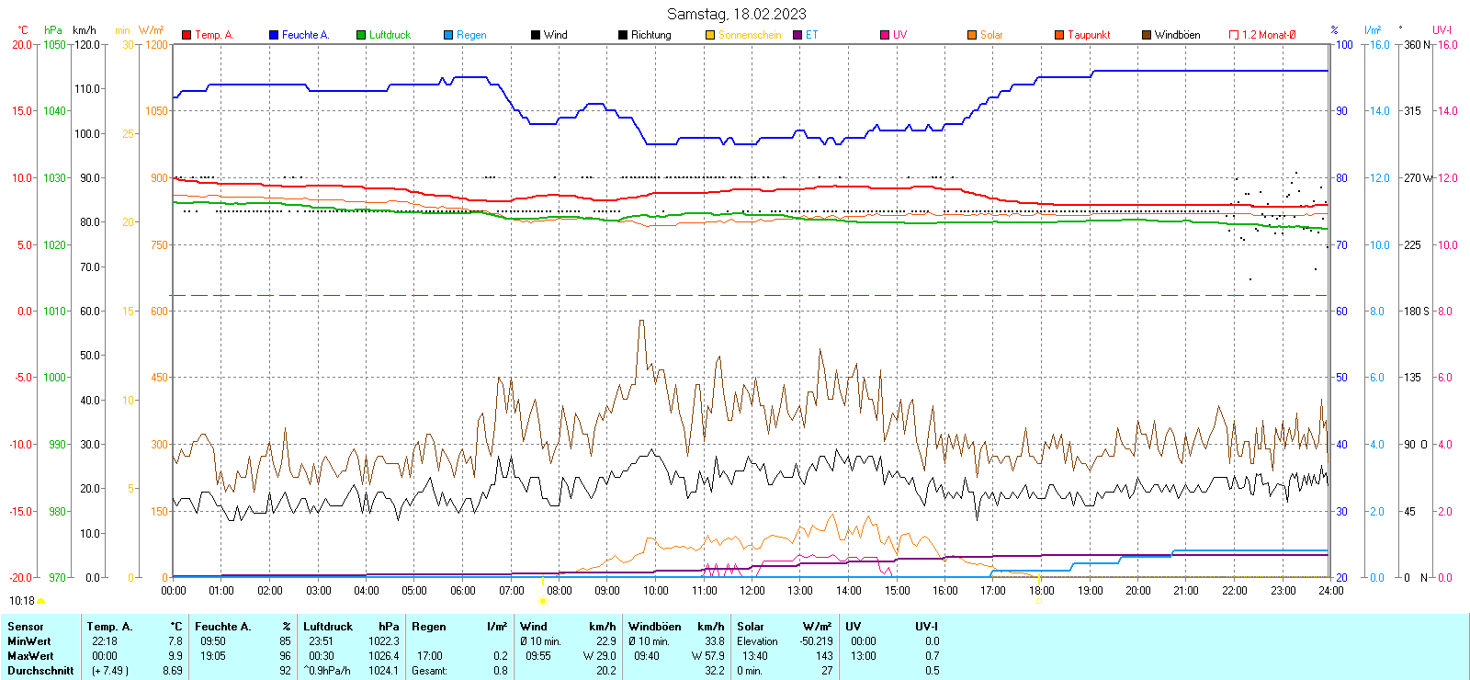Click the brown Windböen legend square
Image resolution: width=1470 pixels, height=680 pixels.
click(1147, 35)
